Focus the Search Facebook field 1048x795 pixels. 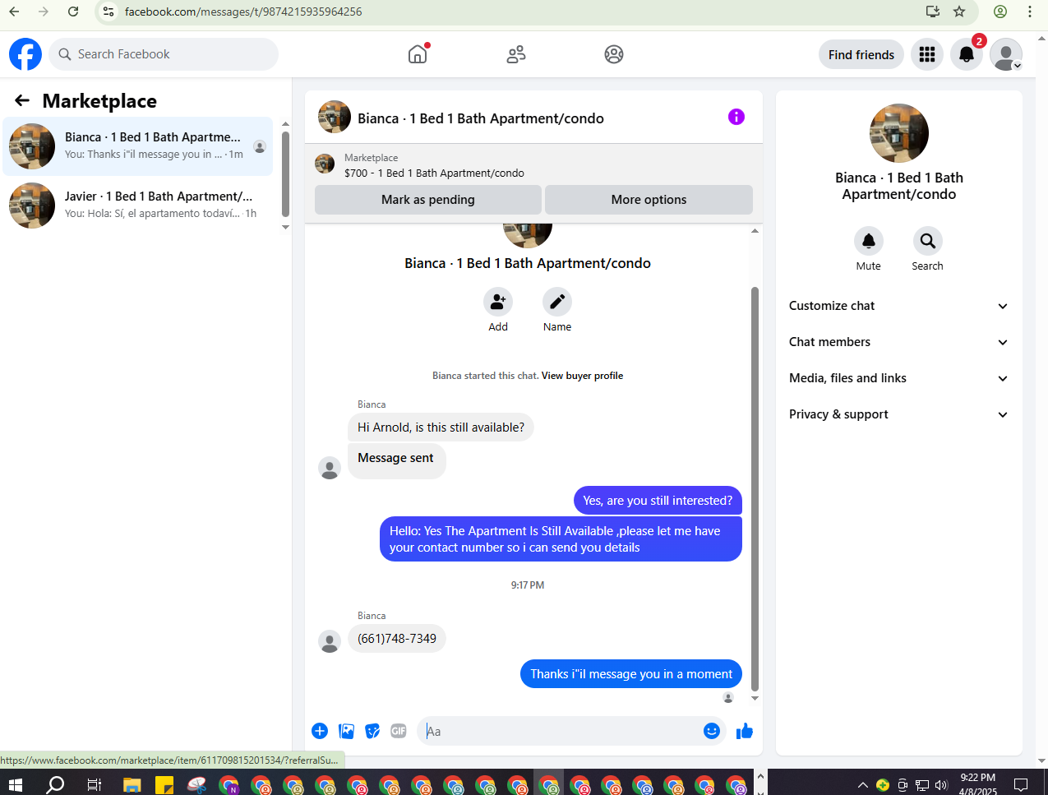click(x=164, y=54)
